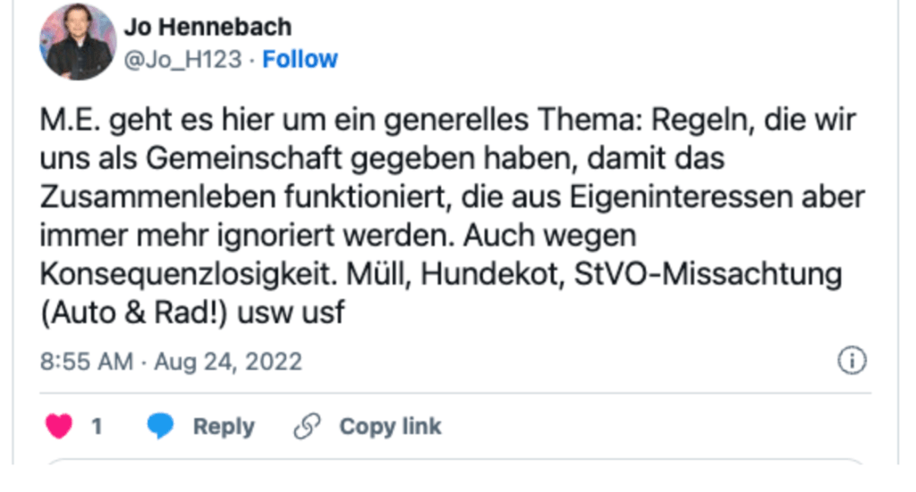Click the Aug 24, 2022 date
Image resolution: width=916 pixels, height=492 pixels.
click(228, 362)
